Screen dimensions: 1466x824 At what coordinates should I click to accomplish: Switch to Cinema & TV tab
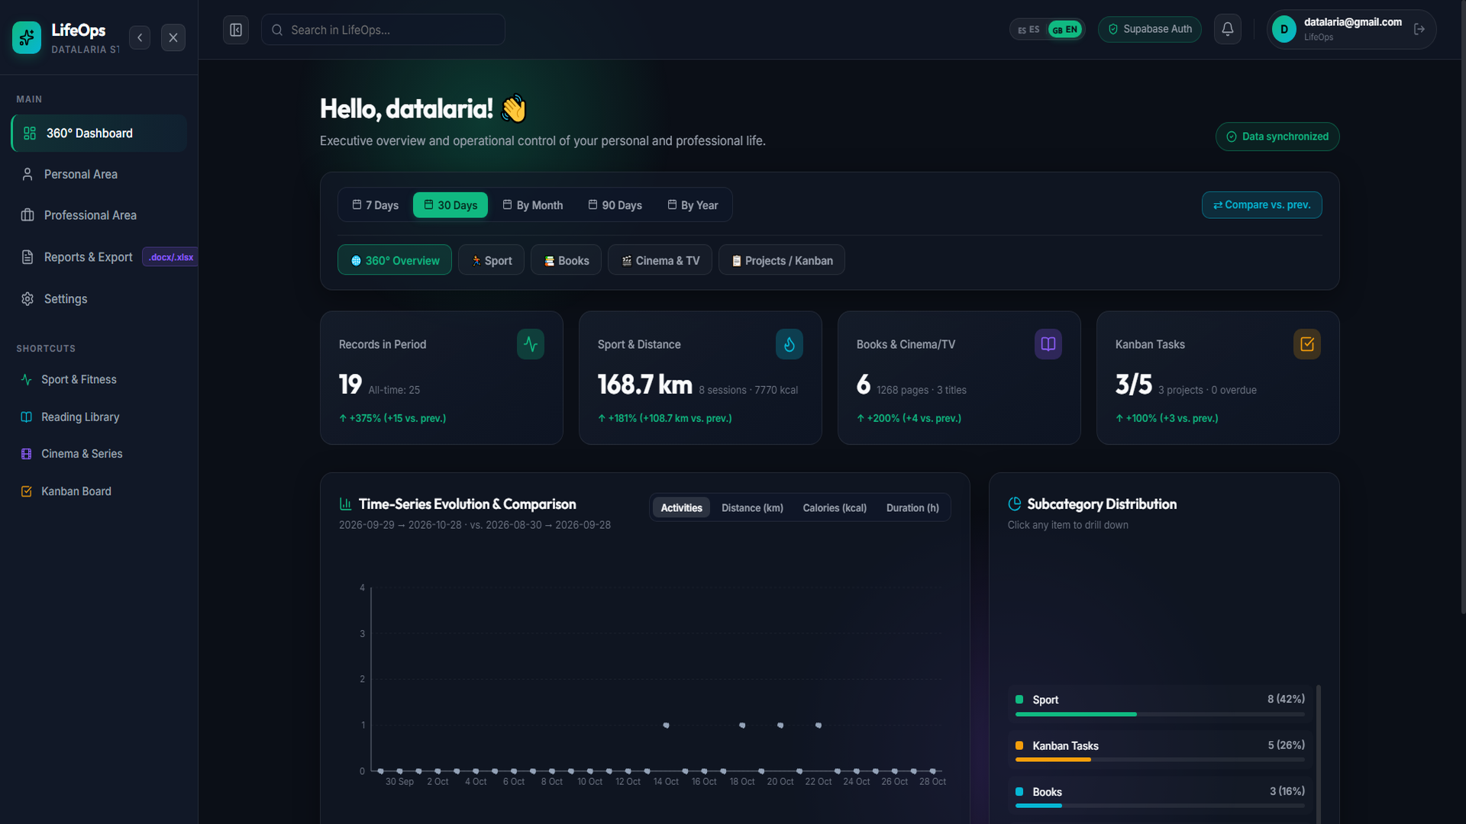click(x=660, y=260)
